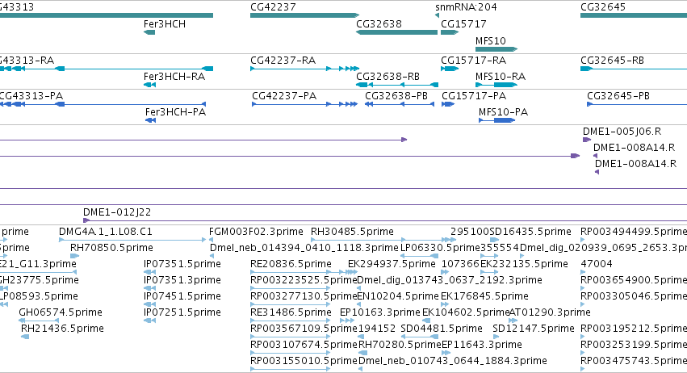This screenshot has width=687, height=373.
Task: Open the RP003654900.5prime EST
Action: (583, 288)
